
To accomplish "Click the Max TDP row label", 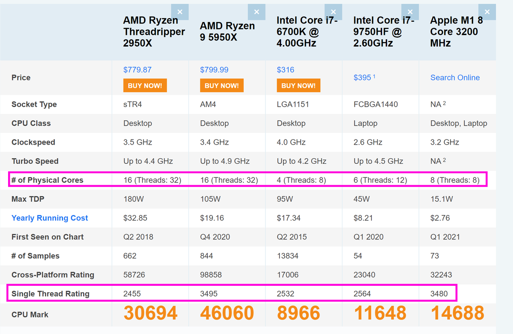I will pyautogui.click(x=28, y=199).
